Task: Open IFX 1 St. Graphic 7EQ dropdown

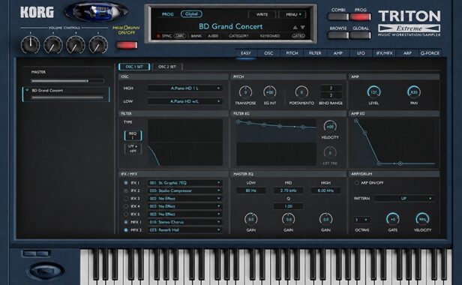Action: tap(185, 183)
